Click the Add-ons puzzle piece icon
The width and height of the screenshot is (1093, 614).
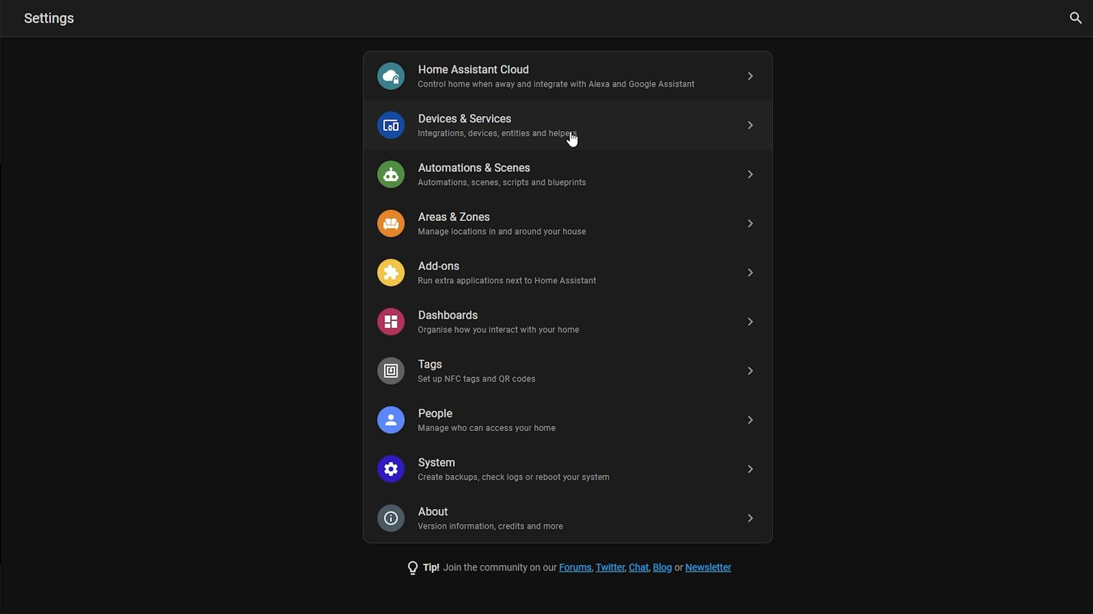(391, 273)
